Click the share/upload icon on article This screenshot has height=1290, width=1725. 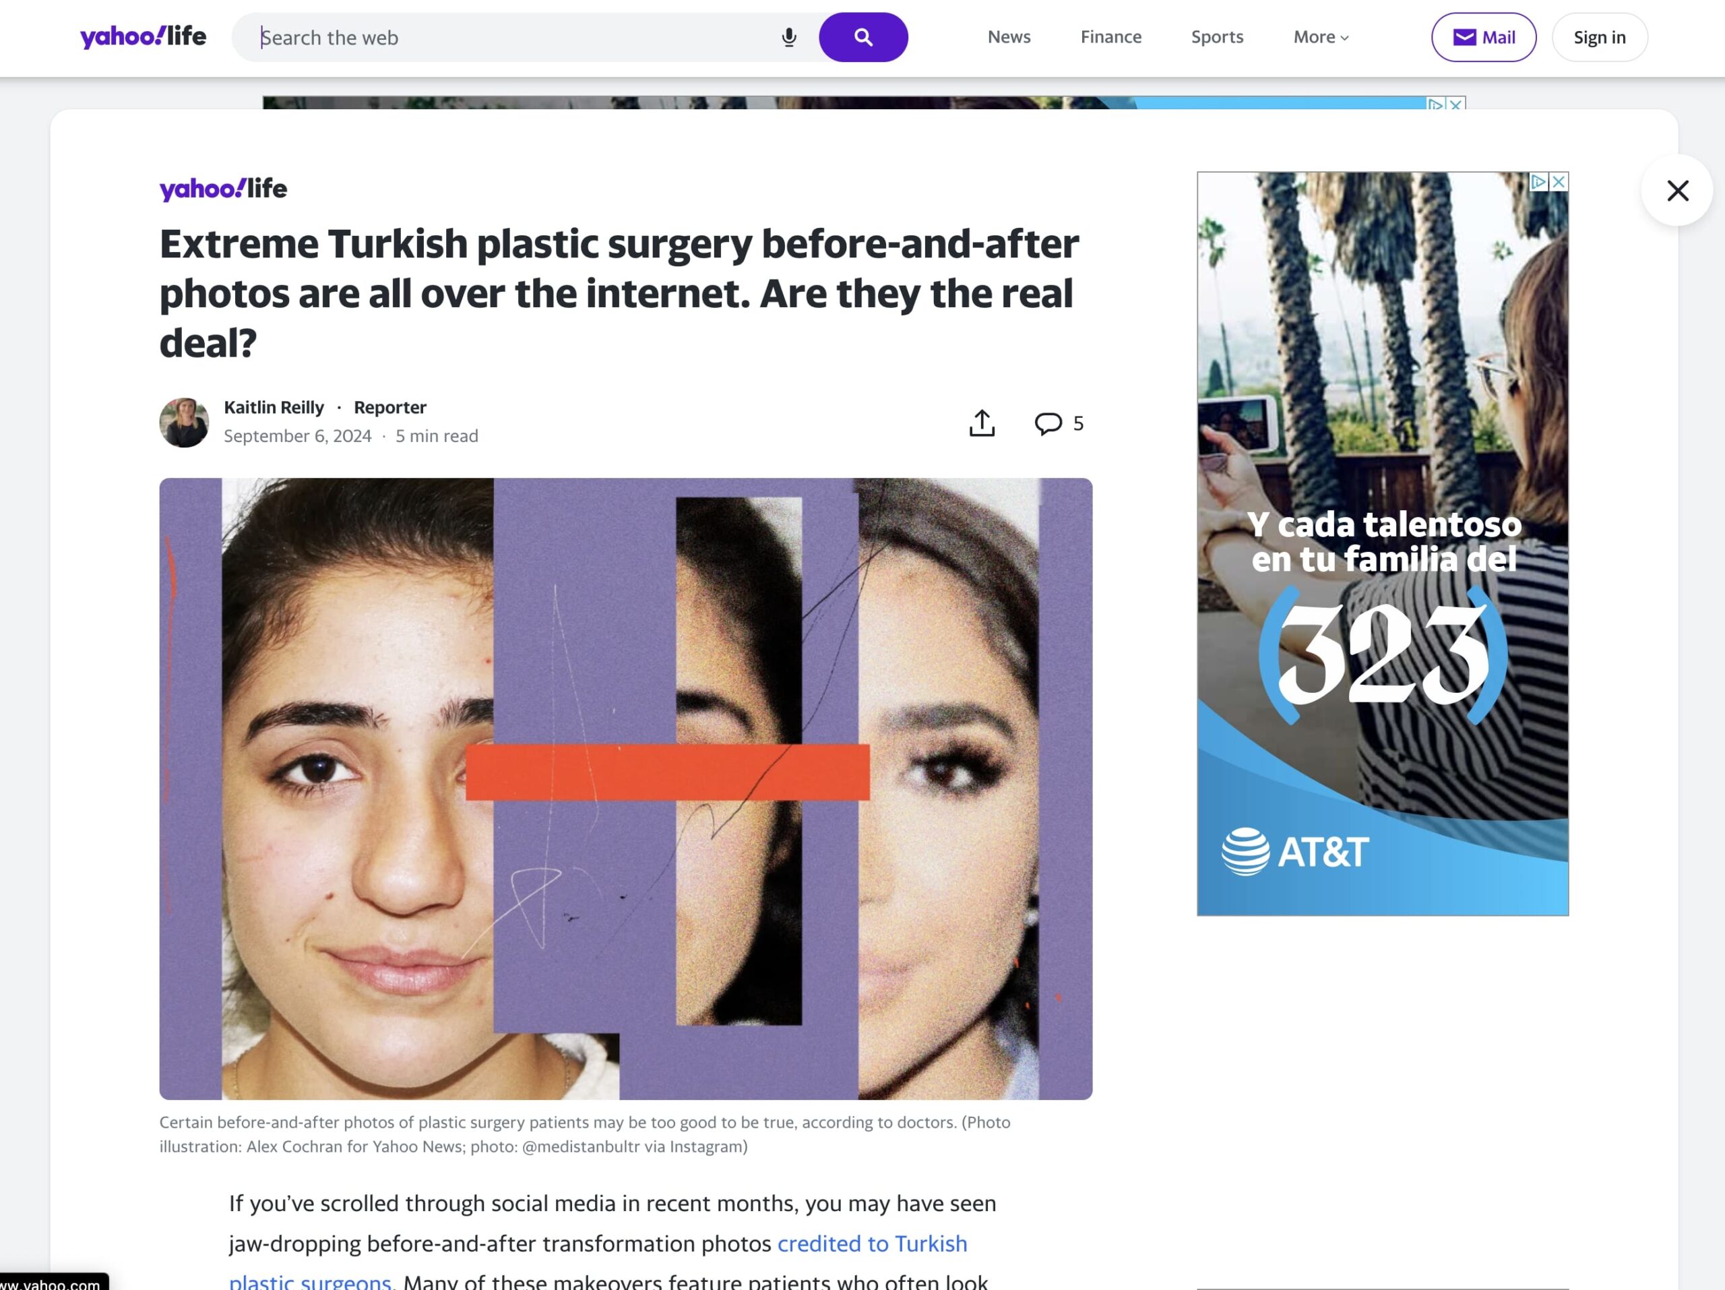click(981, 423)
